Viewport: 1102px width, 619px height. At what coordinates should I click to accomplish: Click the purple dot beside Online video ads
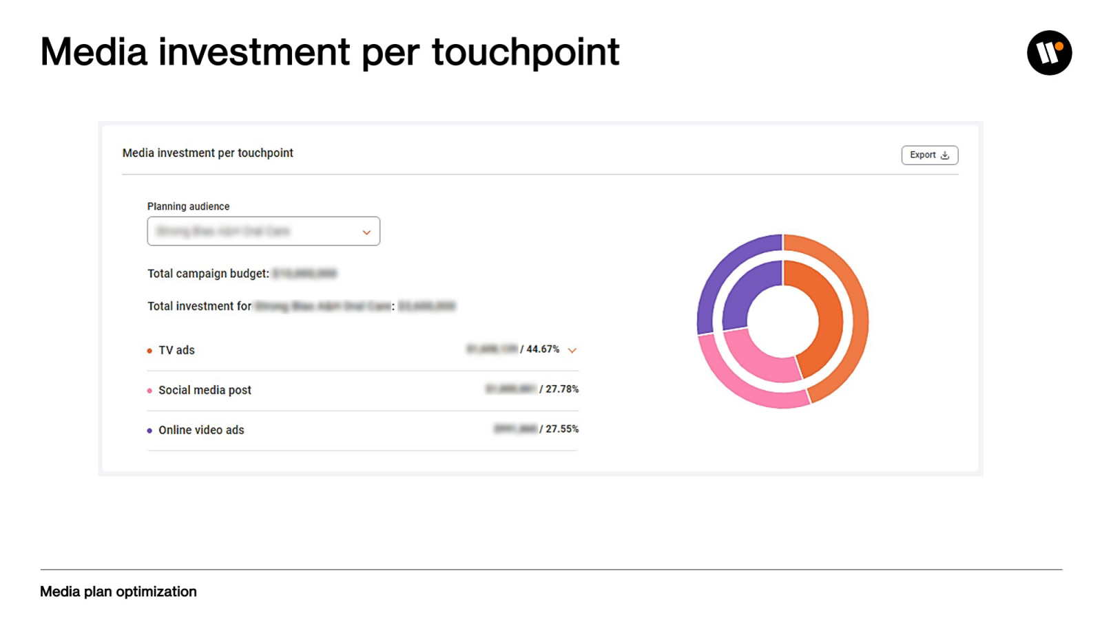pyautogui.click(x=149, y=431)
